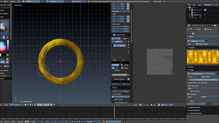The width and height of the screenshot is (219, 123).
Task: Toggle the Fields checkbox
Action: (x=188, y=101)
